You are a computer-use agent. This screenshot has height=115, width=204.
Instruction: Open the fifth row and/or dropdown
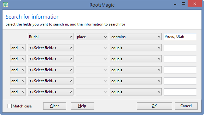click(18, 81)
